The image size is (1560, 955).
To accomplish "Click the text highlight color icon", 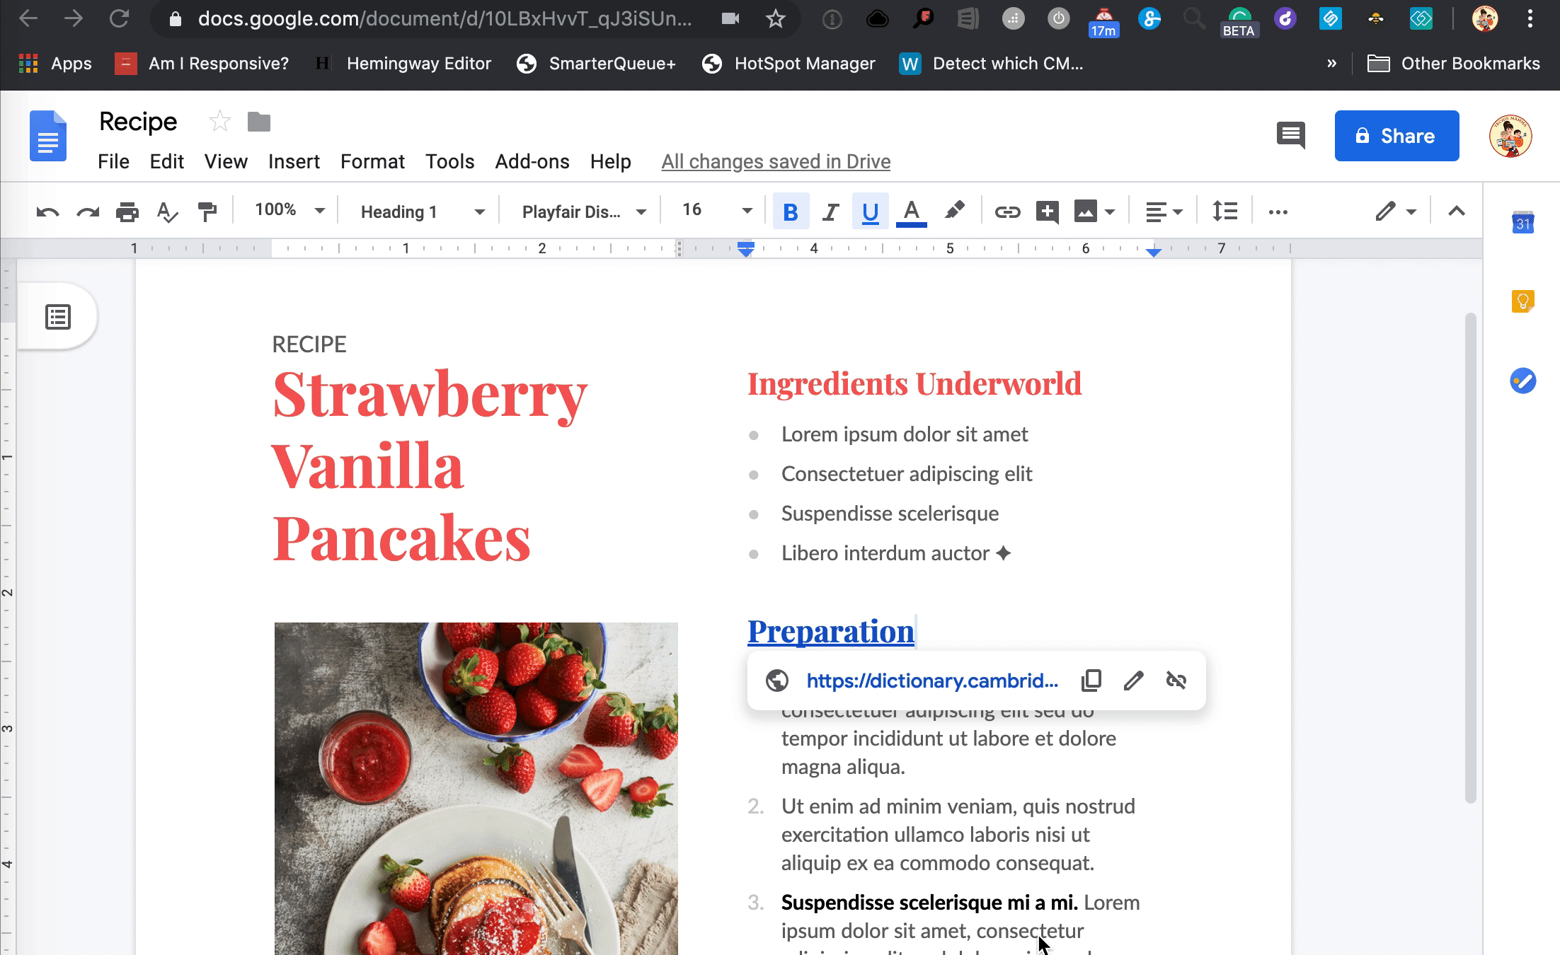I will 955,212.
